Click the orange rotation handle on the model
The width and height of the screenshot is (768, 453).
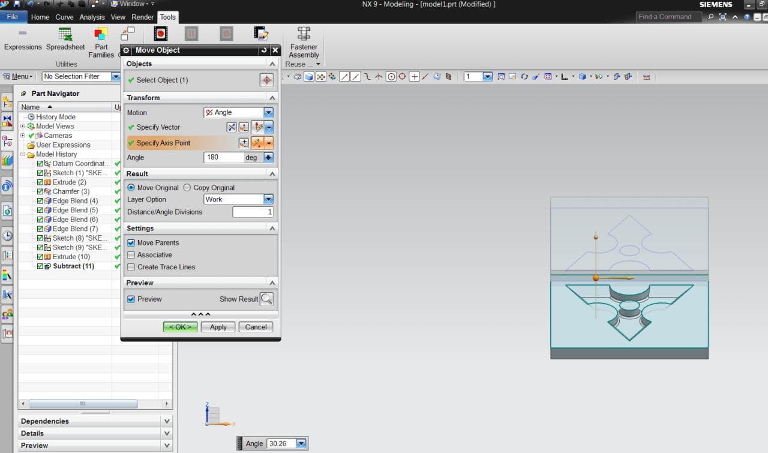click(x=596, y=278)
